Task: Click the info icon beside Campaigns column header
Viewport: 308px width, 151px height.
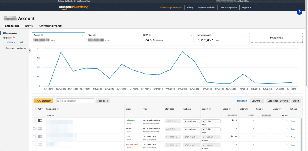Action: pyautogui.click(x=58, y=109)
